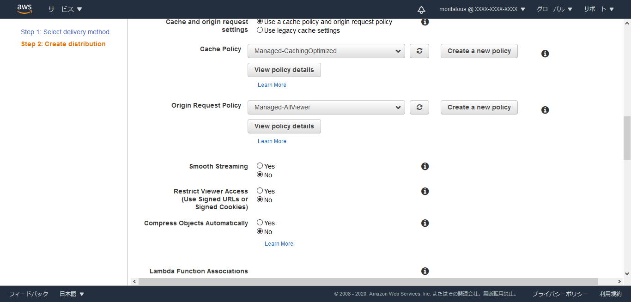Viewport: 631px width, 302px height.
Task: Expand the account menu moritalous
Action: point(482,9)
